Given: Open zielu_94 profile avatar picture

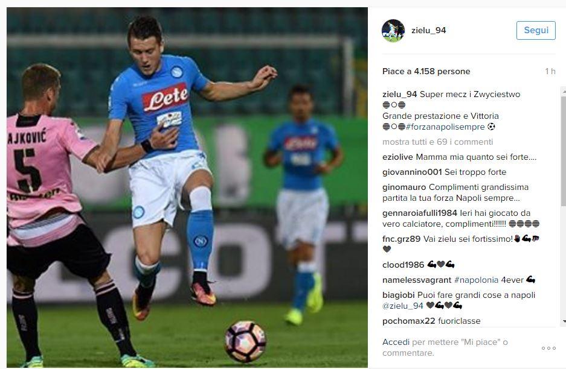Looking at the screenshot, I should click(393, 31).
